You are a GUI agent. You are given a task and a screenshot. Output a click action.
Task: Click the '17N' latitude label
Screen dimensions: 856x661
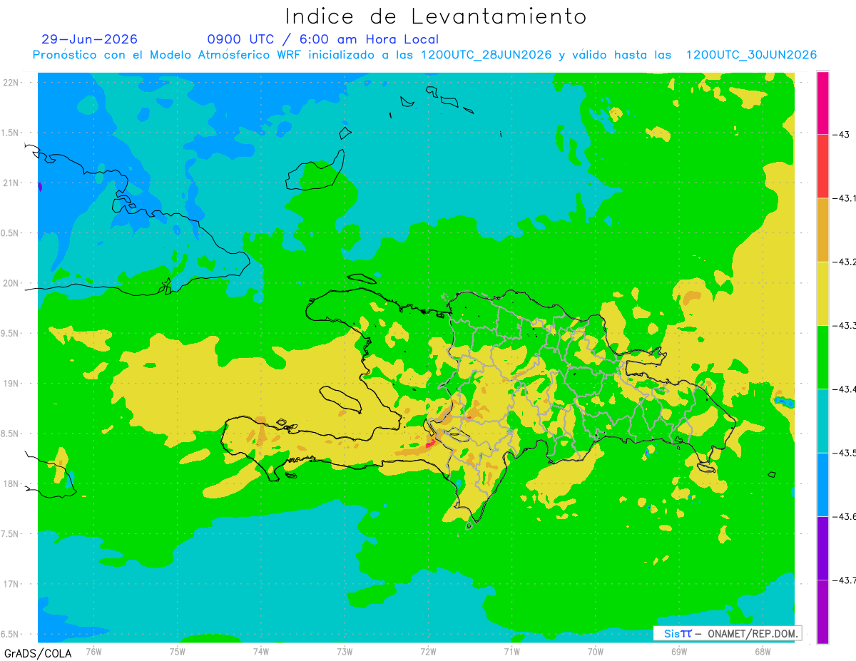[x=12, y=584]
